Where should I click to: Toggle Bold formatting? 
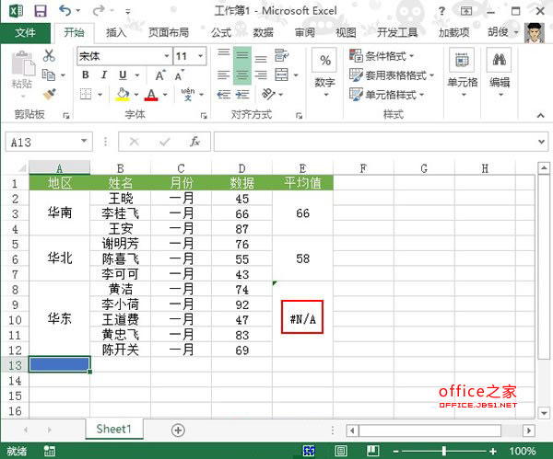click(x=86, y=75)
